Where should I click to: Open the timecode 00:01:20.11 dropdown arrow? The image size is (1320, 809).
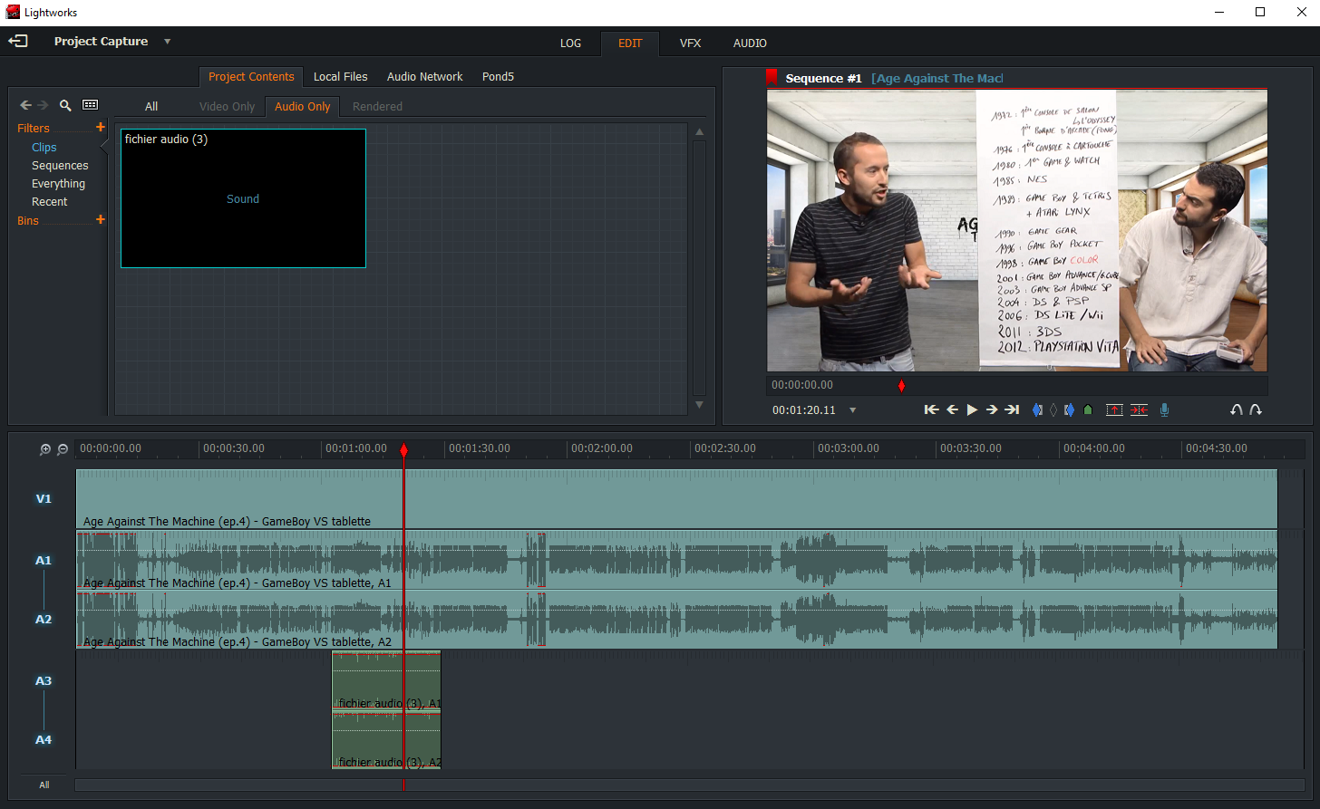[852, 410]
